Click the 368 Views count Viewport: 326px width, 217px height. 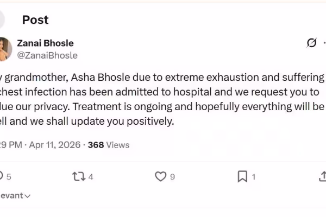pos(109,145)
